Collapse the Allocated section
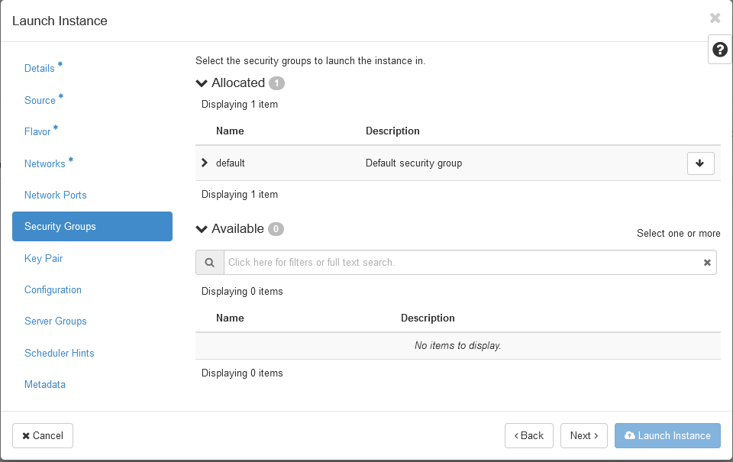733x462 pixels. click(202, 83)
